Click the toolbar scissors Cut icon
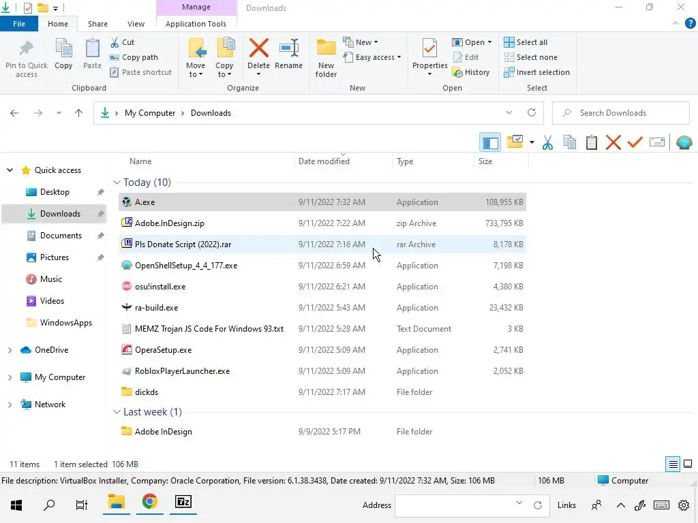The image size is (698, 523). (x=547, y=143)
